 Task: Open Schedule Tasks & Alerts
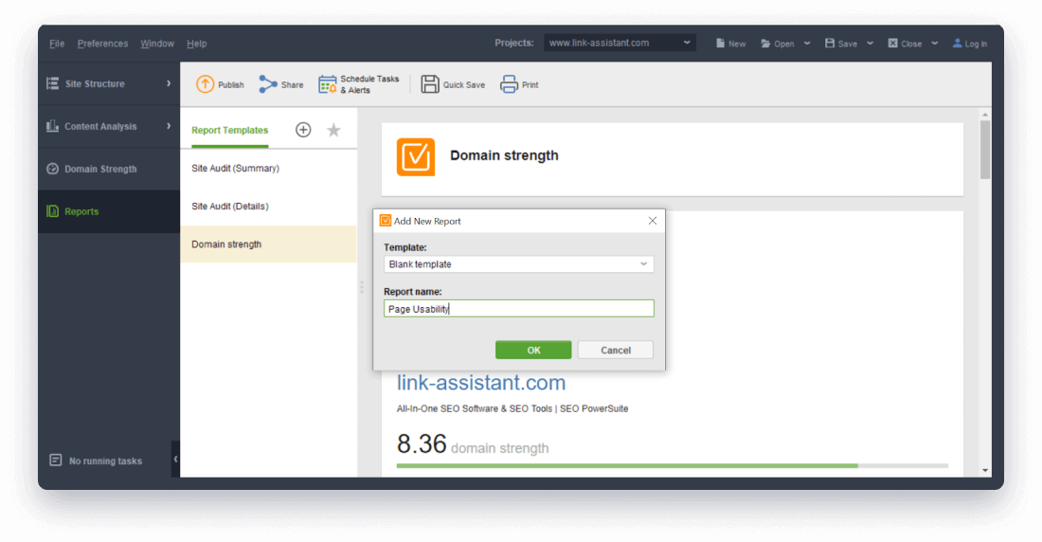359,84
